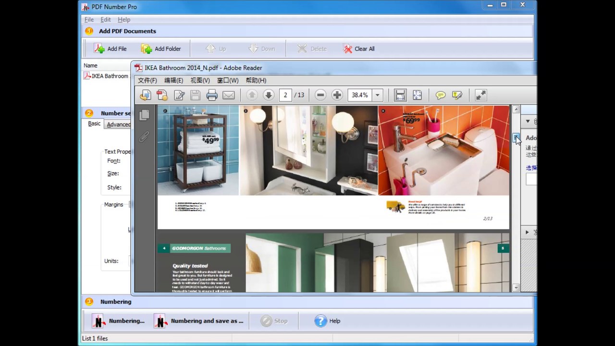Screen dimensions: 615x346
Task: Open the 编辑(E) menu in Adobe Reader
Action: (173, 80)
